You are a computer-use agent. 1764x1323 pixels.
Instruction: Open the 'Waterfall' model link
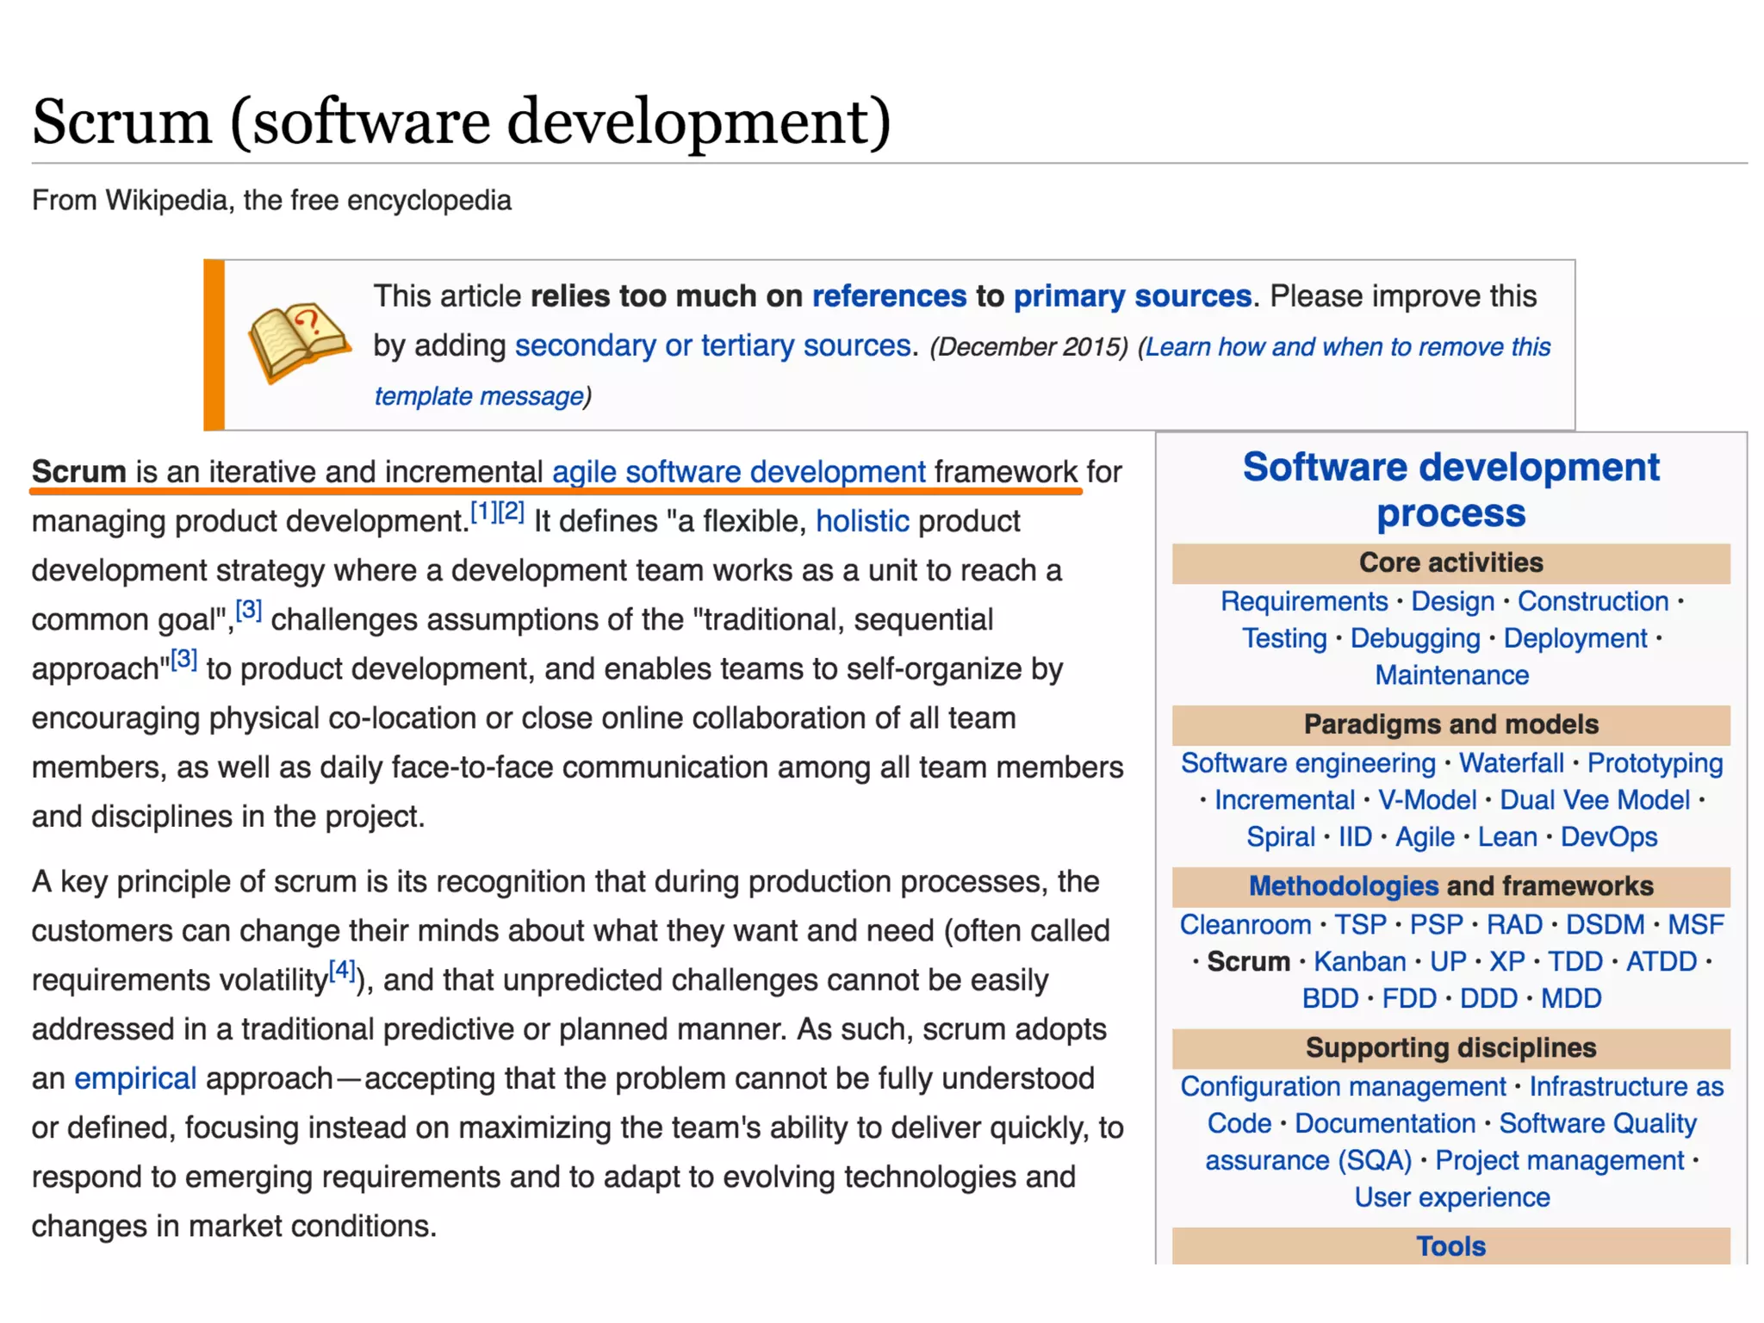pos(1511,763)
